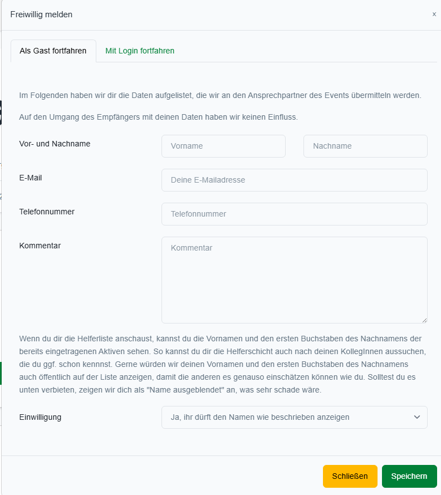Click the paragraph starting Im Folgenden
441x495 pixels.
point(220,95)
